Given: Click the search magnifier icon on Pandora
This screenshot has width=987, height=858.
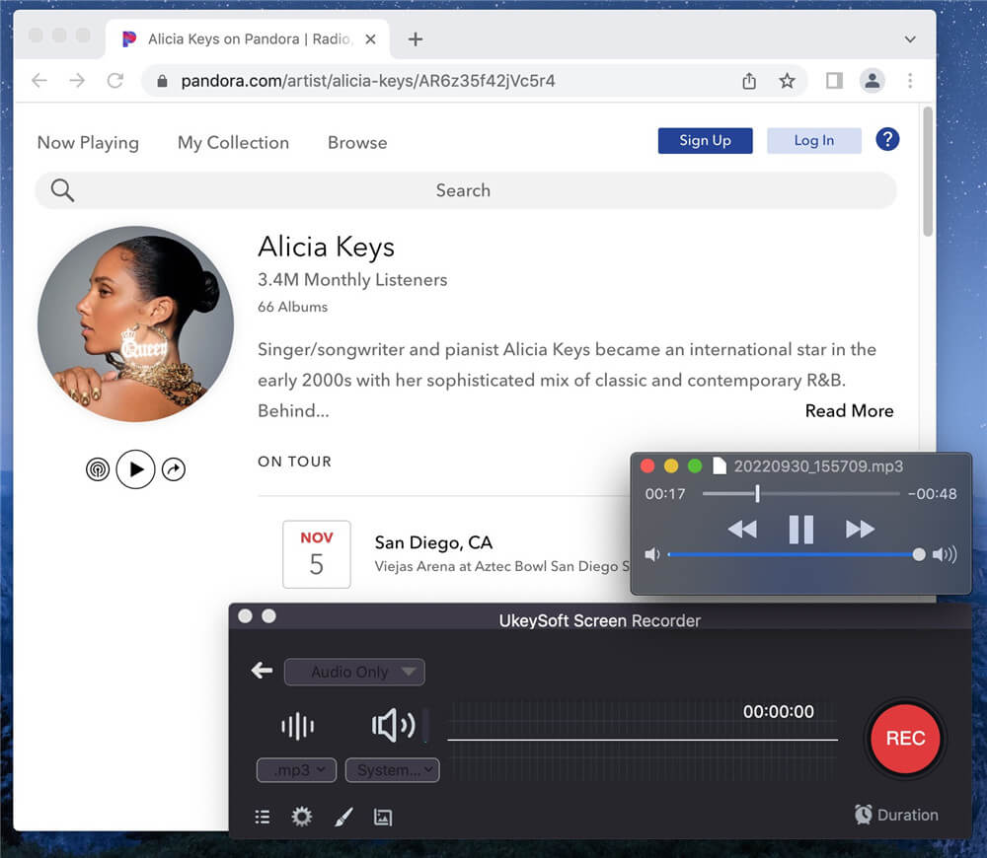Looking at the screenshot, I should (62, 190).
